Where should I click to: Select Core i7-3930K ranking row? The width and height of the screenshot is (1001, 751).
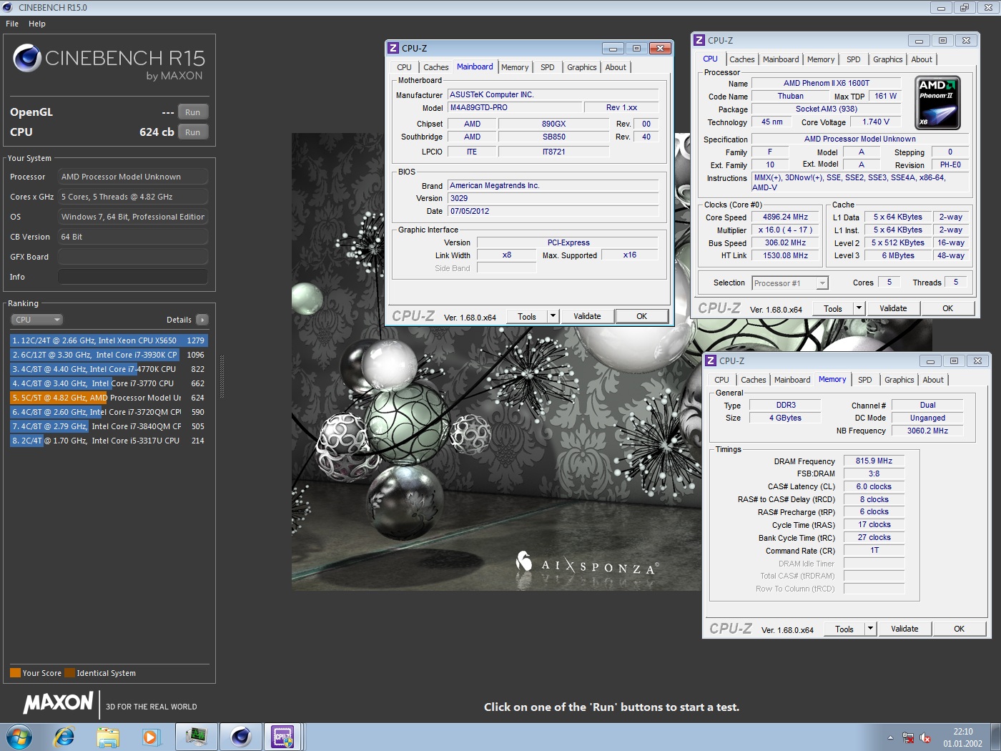point(109,355)
